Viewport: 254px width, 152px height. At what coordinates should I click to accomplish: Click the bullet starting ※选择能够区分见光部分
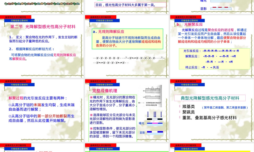click(113, 119)
